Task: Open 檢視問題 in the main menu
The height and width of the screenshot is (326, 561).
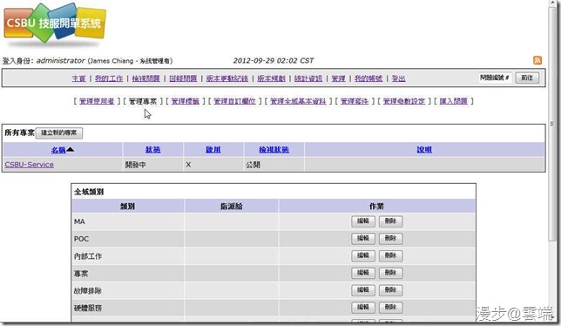Action: point(146,78)
